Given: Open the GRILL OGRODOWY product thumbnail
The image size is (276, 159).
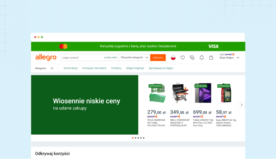Looking at the screenshot, I should click(x=180, y=93).
